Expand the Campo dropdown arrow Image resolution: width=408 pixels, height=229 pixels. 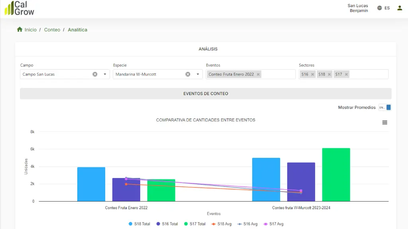coord(105,74)
